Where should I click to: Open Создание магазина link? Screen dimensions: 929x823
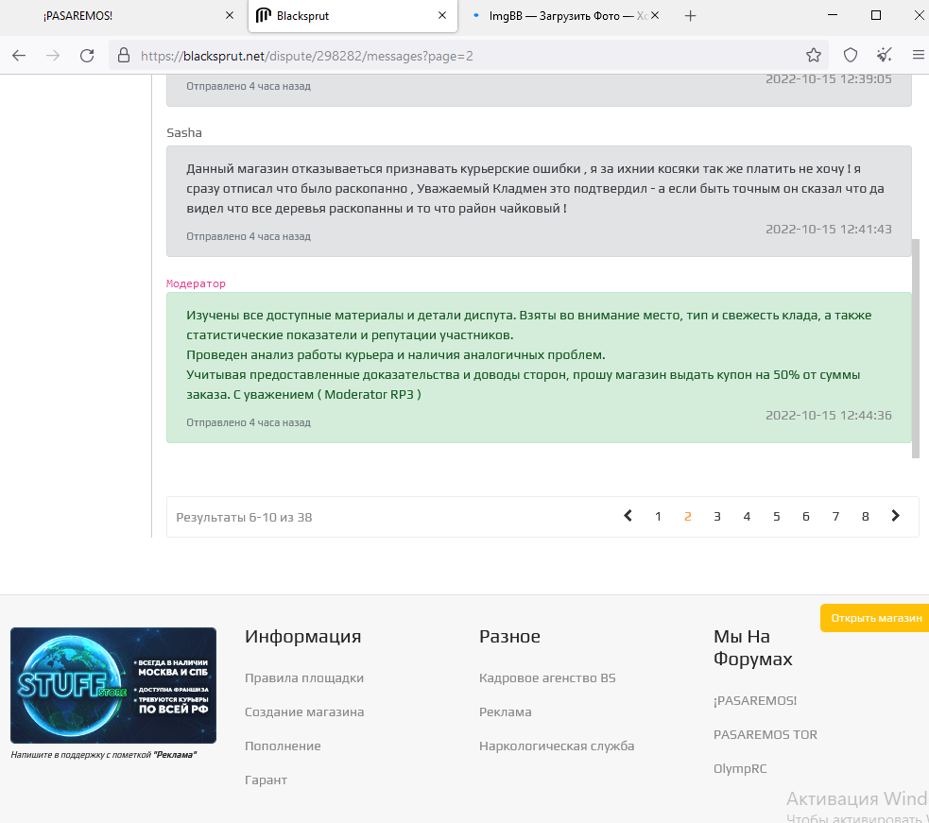click(x=304, y=712)
